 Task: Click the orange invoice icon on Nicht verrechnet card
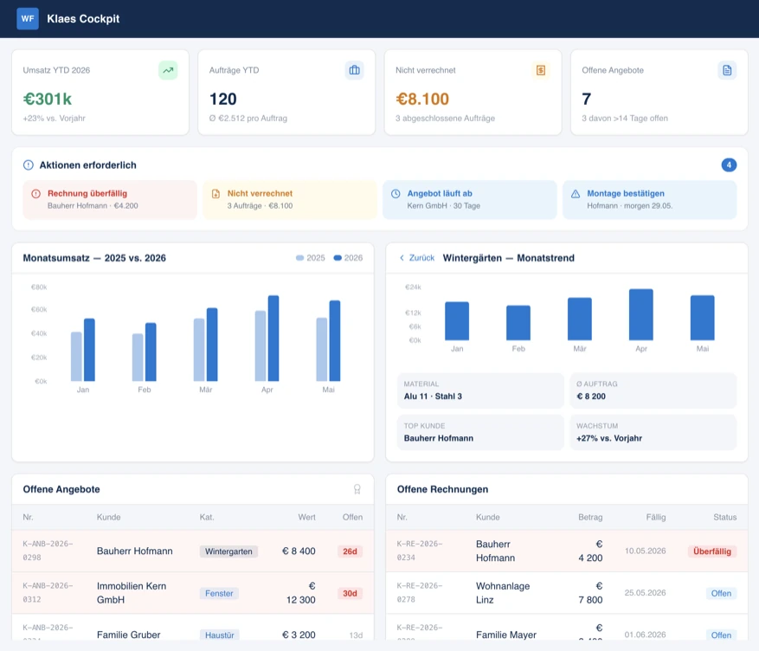point(541,70)
